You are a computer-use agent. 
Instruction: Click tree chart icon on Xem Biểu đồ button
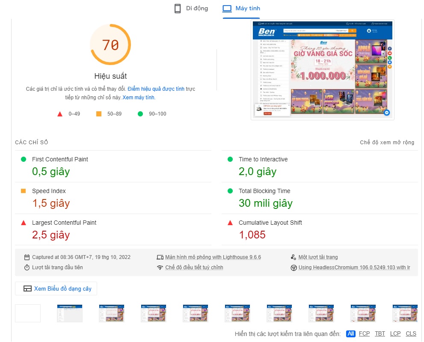27,288
